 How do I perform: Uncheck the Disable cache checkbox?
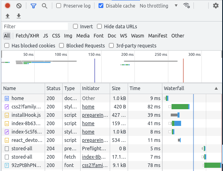click(101, 6)
